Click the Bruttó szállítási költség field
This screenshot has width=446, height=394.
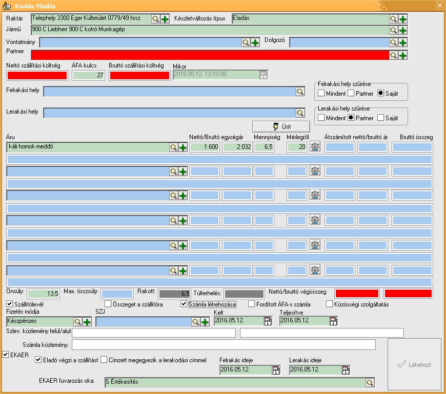point(139,76)
